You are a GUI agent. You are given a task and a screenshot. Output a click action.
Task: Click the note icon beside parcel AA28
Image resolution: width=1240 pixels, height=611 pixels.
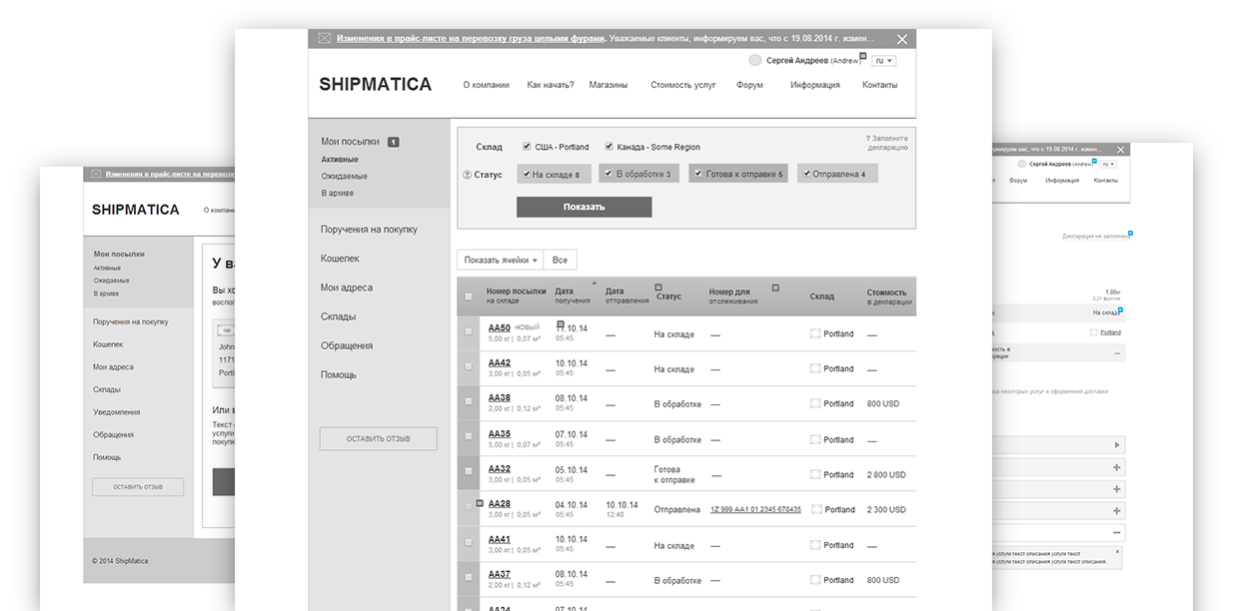(481, 502)
